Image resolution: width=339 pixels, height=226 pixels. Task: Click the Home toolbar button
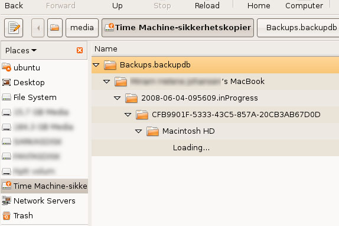(x=259, y=6)
